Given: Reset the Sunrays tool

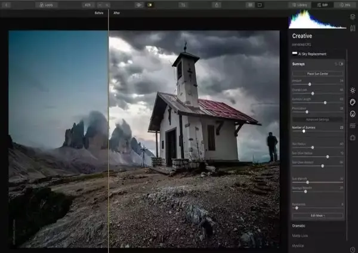Looking at the screenshot, I should [336, 64].
